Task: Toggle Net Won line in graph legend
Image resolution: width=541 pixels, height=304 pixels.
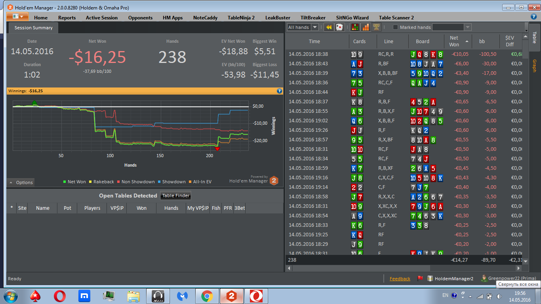Action: (x=74, y=182)
